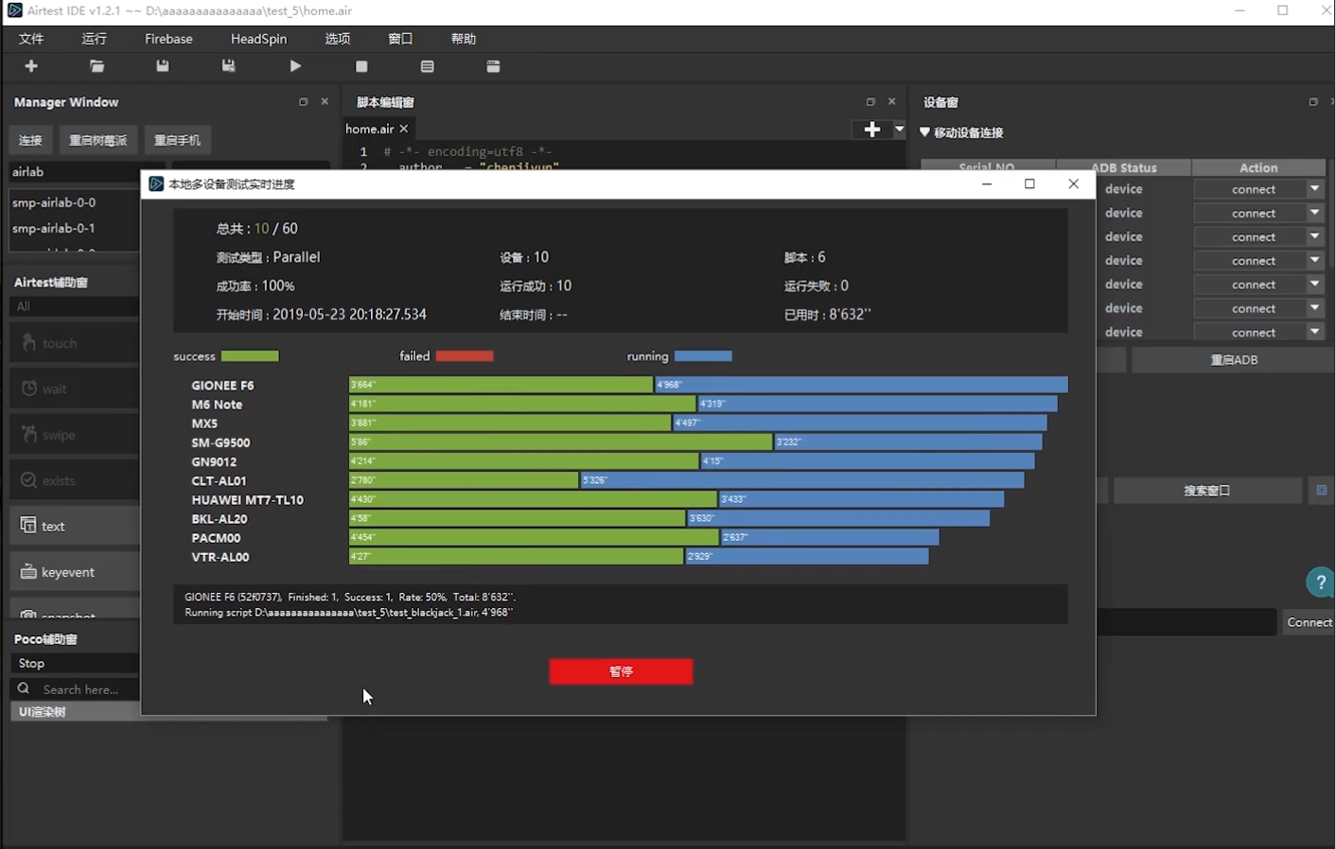Click the VTR-AL00 blue running progress bar
Image resolution: width=1336 pixels, height=849 pixels.
click(x=806, y=557)
